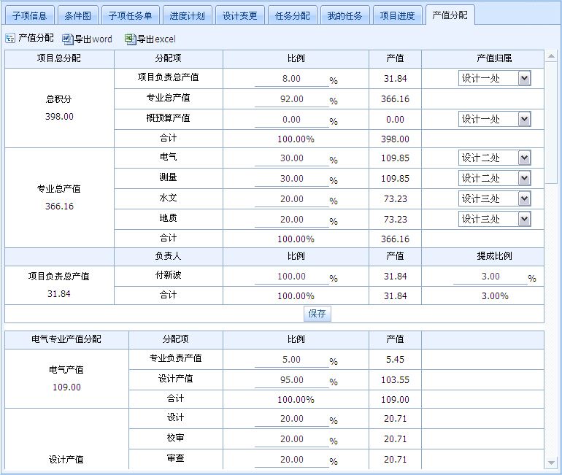Open 产值归属 dropdown for 概预算产值
Screen dimensions: 562x475
(x=494, y=119)
